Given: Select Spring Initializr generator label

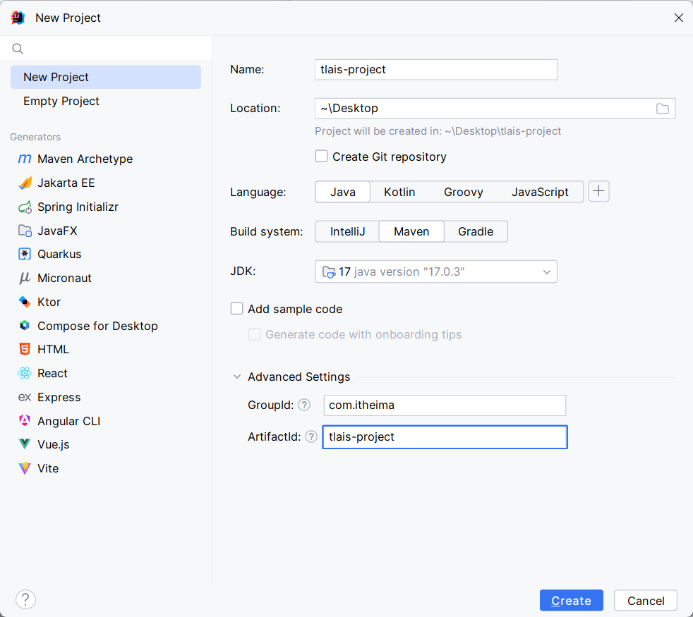Looking at the screenshot, I should click(78, 207).
